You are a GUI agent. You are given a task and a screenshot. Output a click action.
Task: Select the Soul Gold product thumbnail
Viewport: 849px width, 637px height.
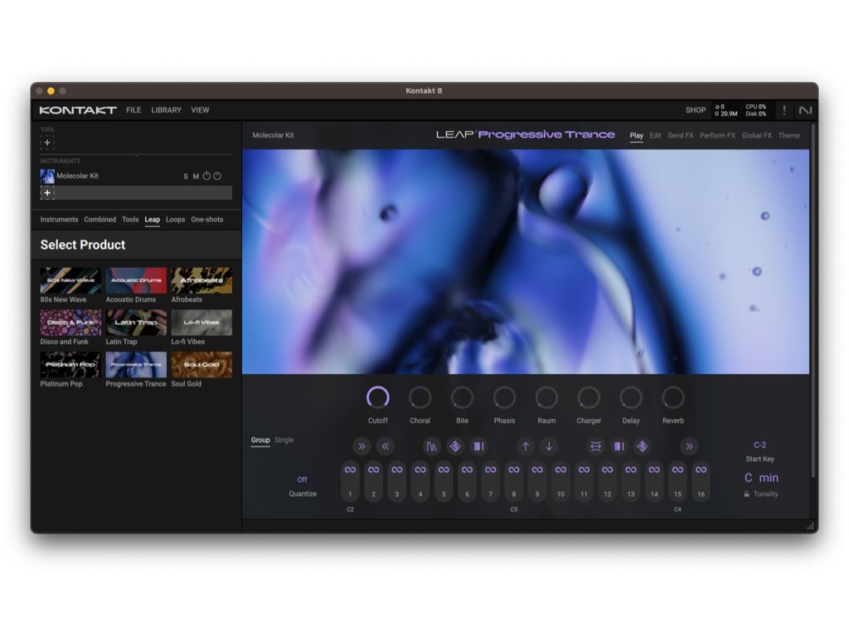pos(201,365)
